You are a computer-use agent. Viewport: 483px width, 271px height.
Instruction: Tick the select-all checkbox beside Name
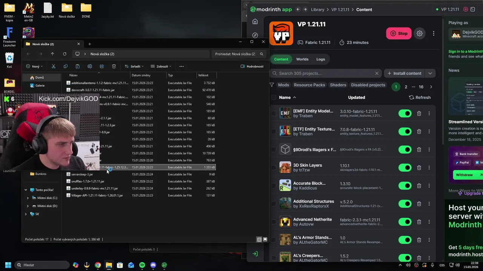tap(274, 97)
